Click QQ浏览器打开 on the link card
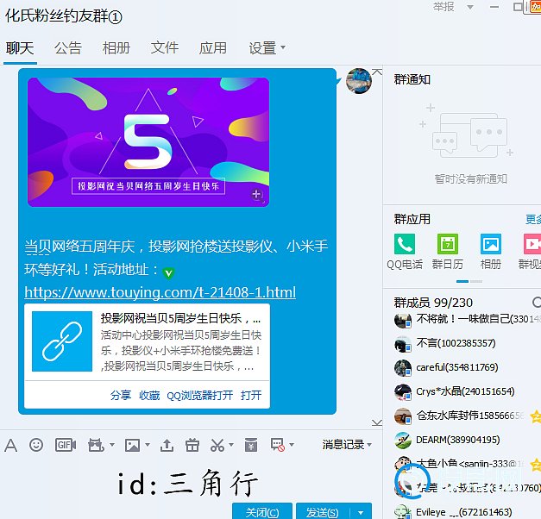 [x=200, y=395]
